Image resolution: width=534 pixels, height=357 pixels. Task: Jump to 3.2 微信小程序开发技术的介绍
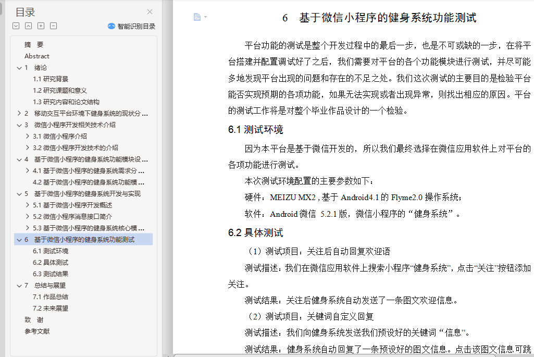coord(75,148)
